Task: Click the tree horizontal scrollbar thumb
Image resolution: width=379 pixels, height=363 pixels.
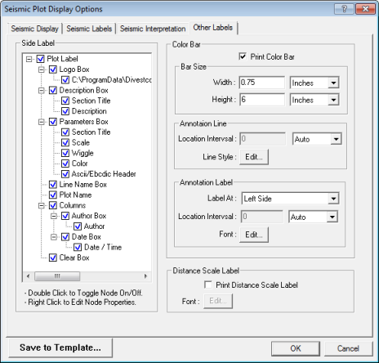Action: [x=57, y=276]
